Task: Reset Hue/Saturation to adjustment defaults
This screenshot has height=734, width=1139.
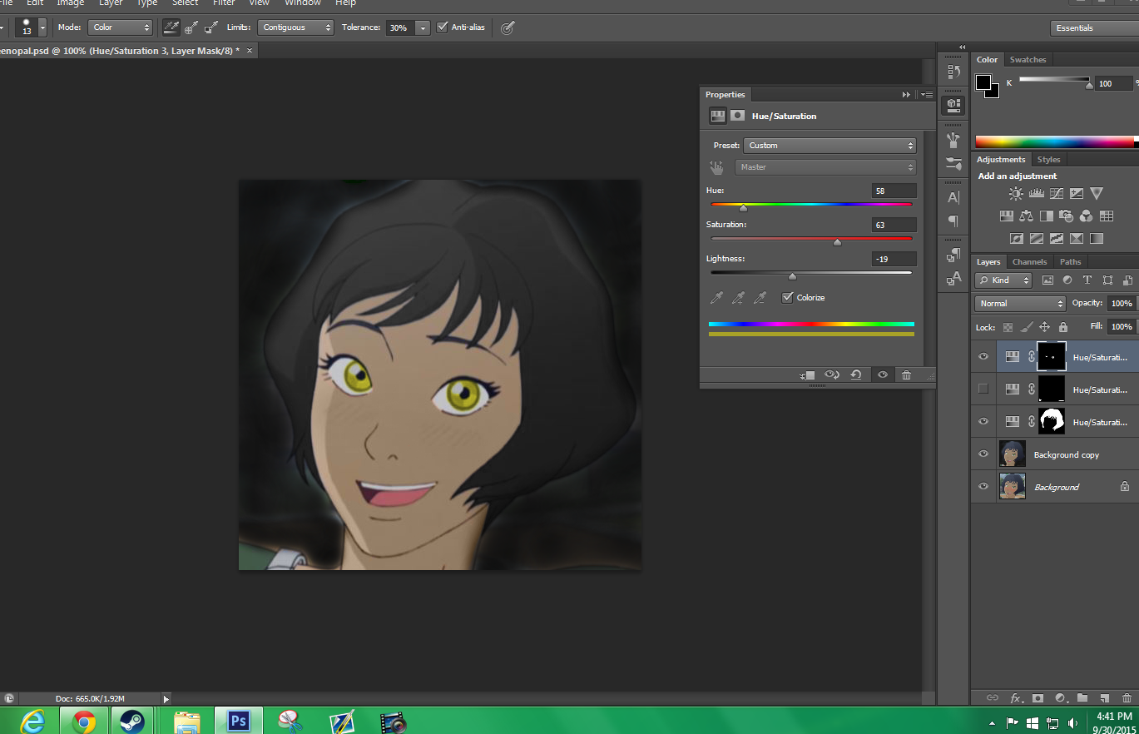Action: tap(855, 375)
